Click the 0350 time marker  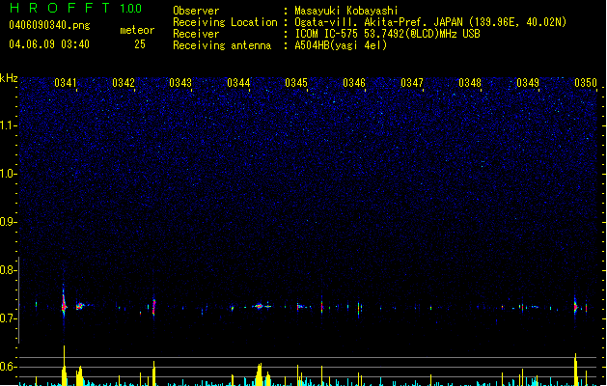586,83
